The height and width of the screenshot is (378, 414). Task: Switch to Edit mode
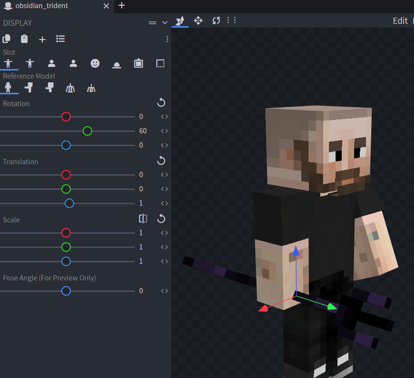point(400,20)
